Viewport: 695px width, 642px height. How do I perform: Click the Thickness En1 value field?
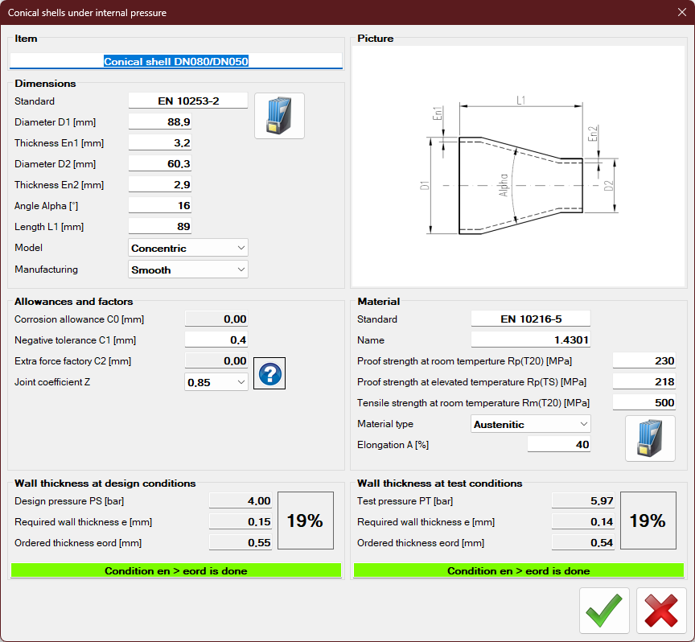coord(160,143)
